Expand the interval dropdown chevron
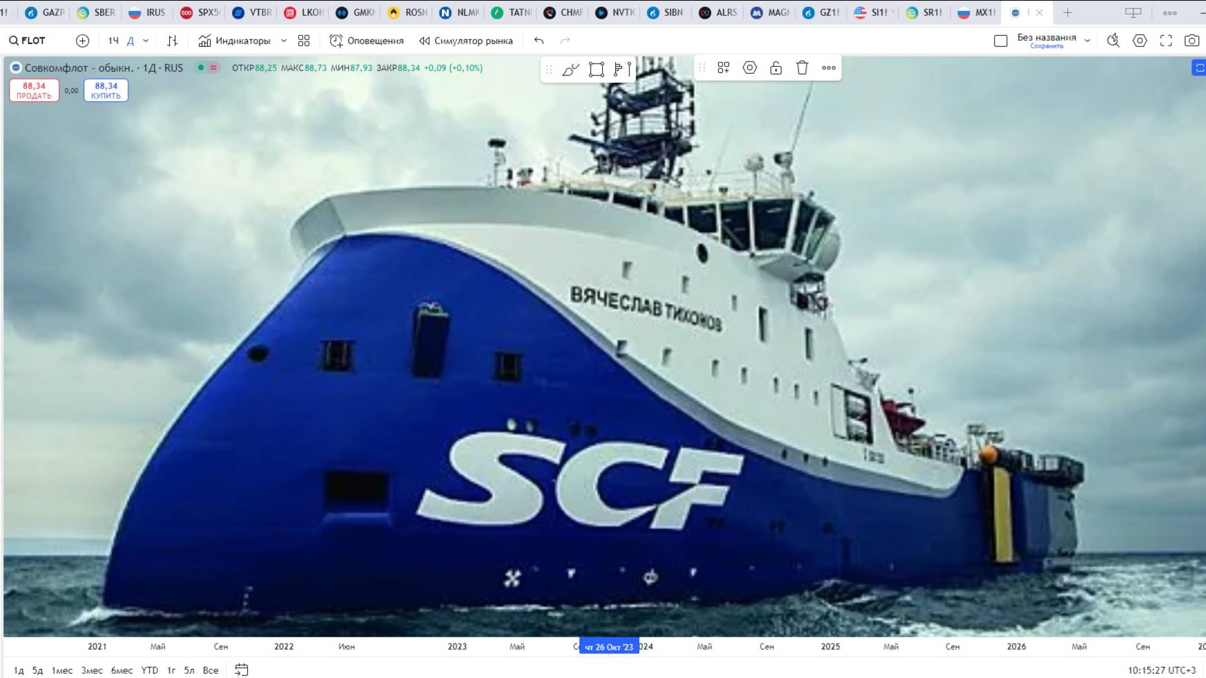This screenshot has height=678, width=1206. pyautogui.click(x=146, y=41)
